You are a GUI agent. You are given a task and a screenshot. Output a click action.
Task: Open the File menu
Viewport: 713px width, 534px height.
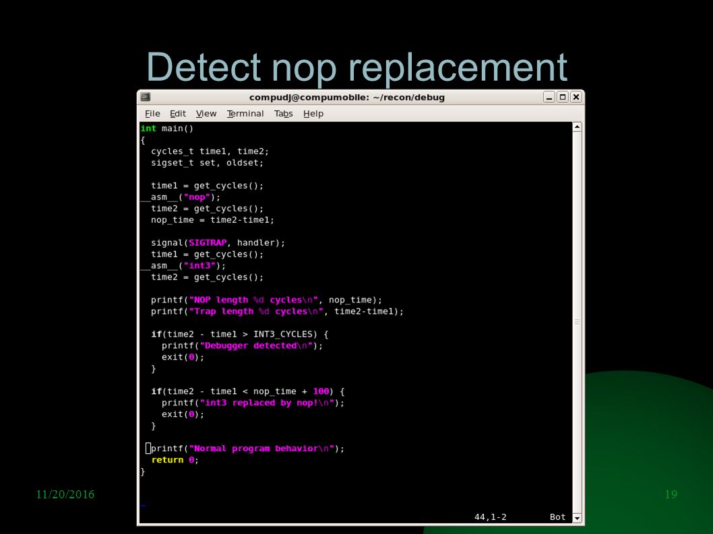click(152, 114)
